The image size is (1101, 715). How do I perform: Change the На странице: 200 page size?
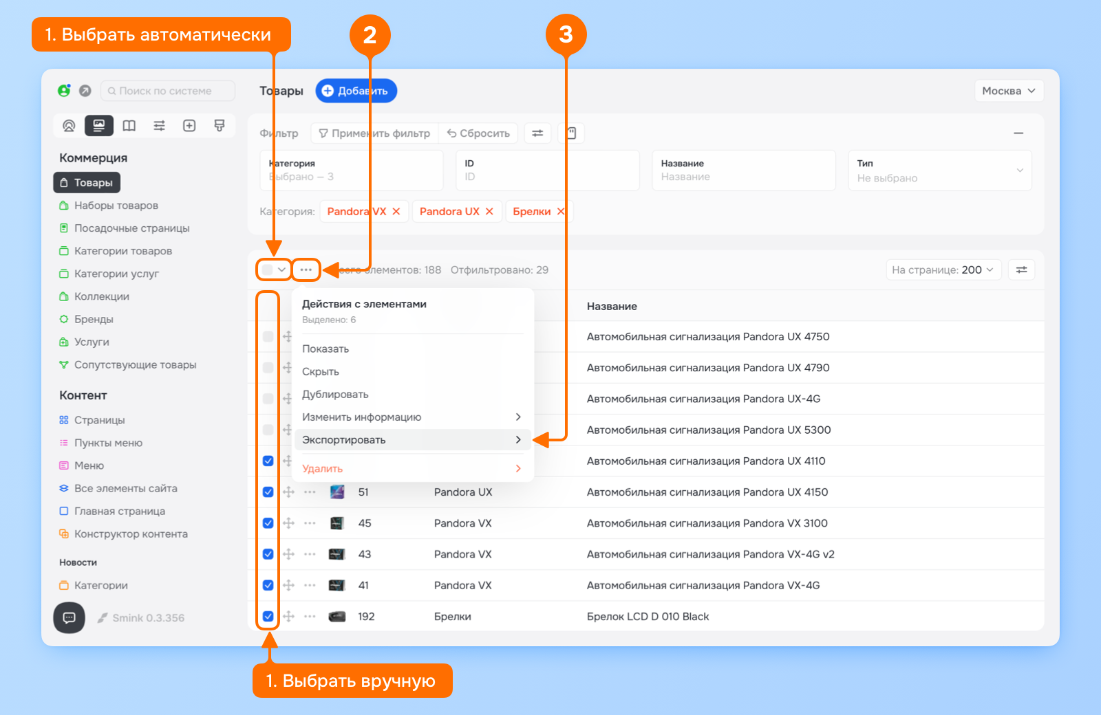[x=943, y=270]
